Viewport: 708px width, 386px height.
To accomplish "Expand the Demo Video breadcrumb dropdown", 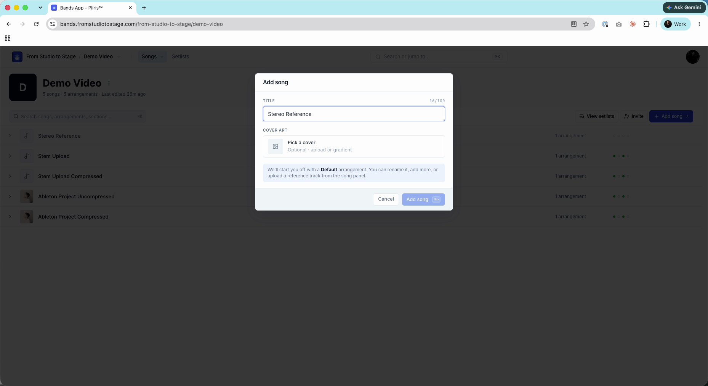I will pos(119,57).
